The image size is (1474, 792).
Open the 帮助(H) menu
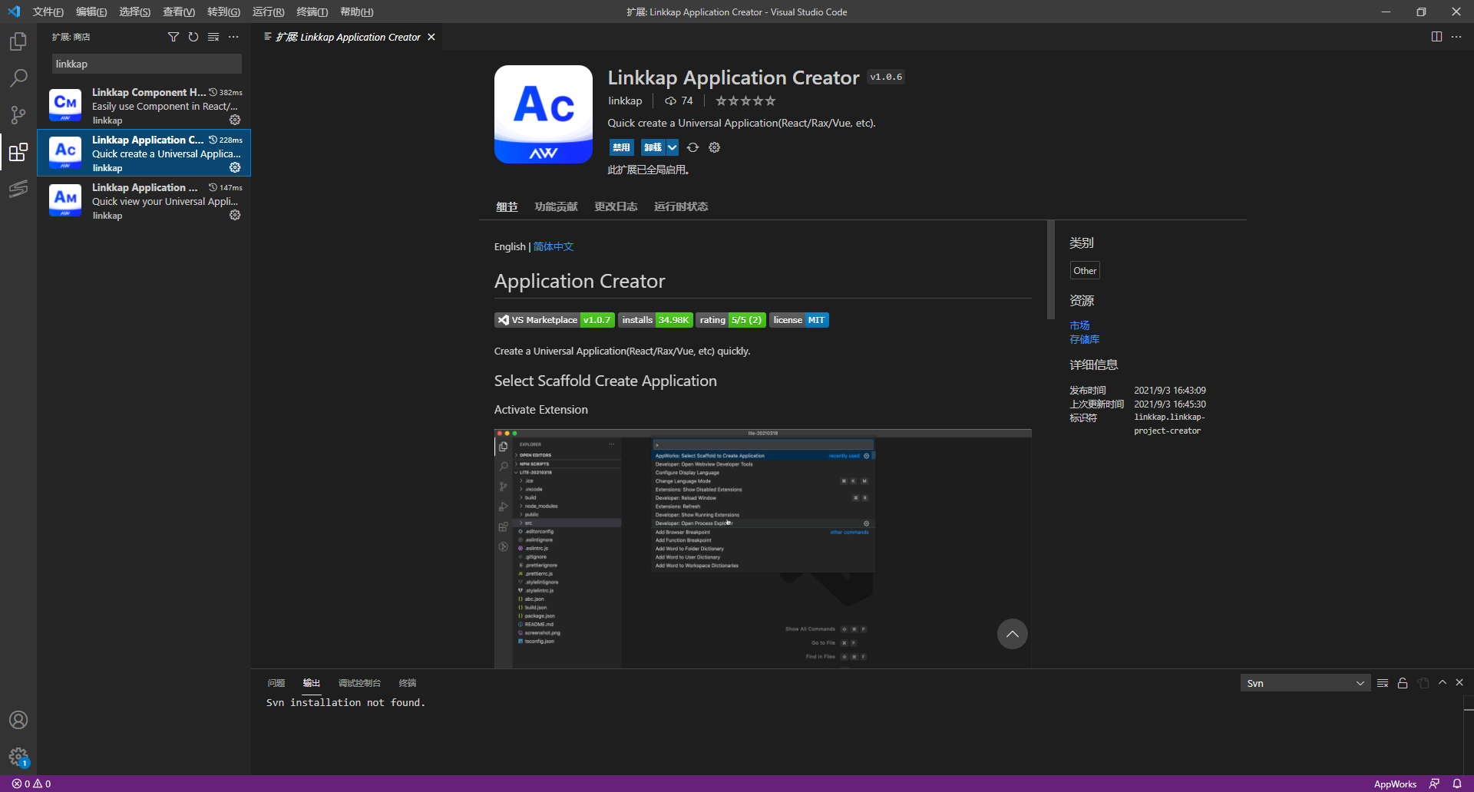[356, 12]
